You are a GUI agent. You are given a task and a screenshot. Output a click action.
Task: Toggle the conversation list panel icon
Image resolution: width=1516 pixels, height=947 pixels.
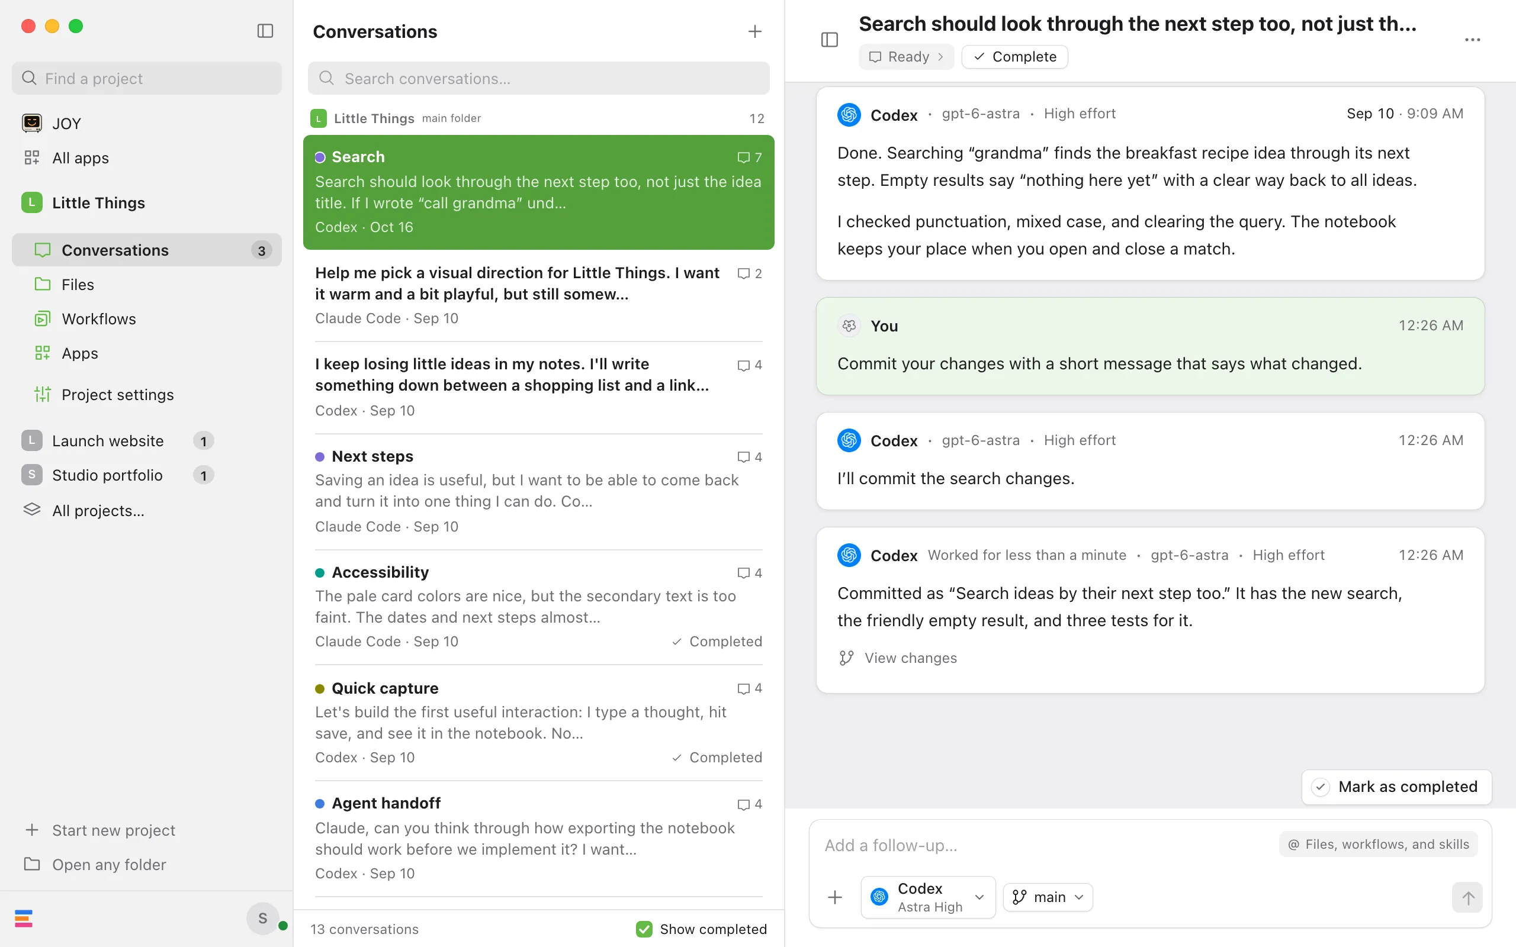[x=830, y=40]
